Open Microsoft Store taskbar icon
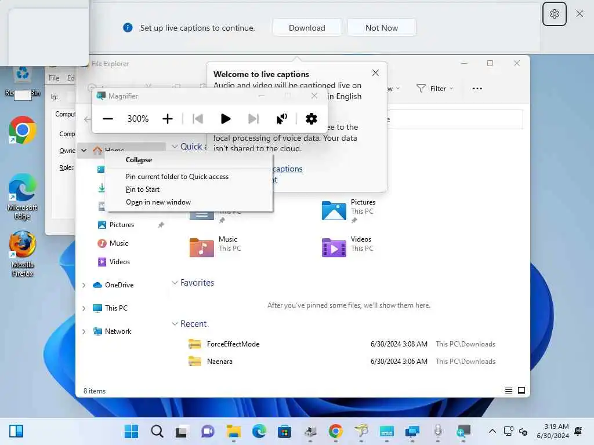594x445 pixels. pyautogui.click(x=284, y=431)
